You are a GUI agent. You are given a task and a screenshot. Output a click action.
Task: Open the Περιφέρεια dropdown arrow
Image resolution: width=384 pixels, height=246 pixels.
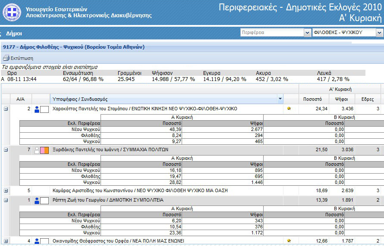tap(307, 33)
